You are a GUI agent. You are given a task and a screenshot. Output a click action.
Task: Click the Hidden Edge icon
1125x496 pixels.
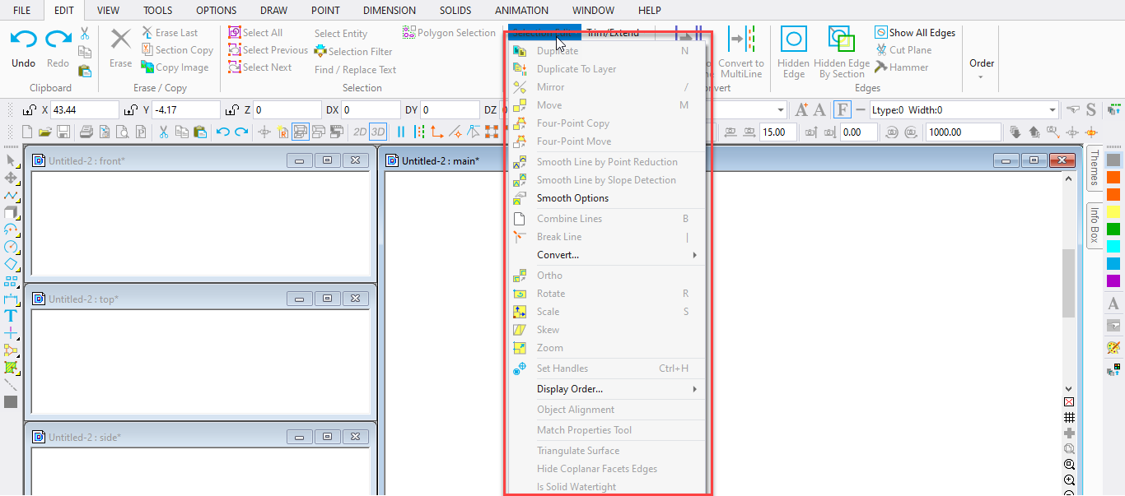793,40
